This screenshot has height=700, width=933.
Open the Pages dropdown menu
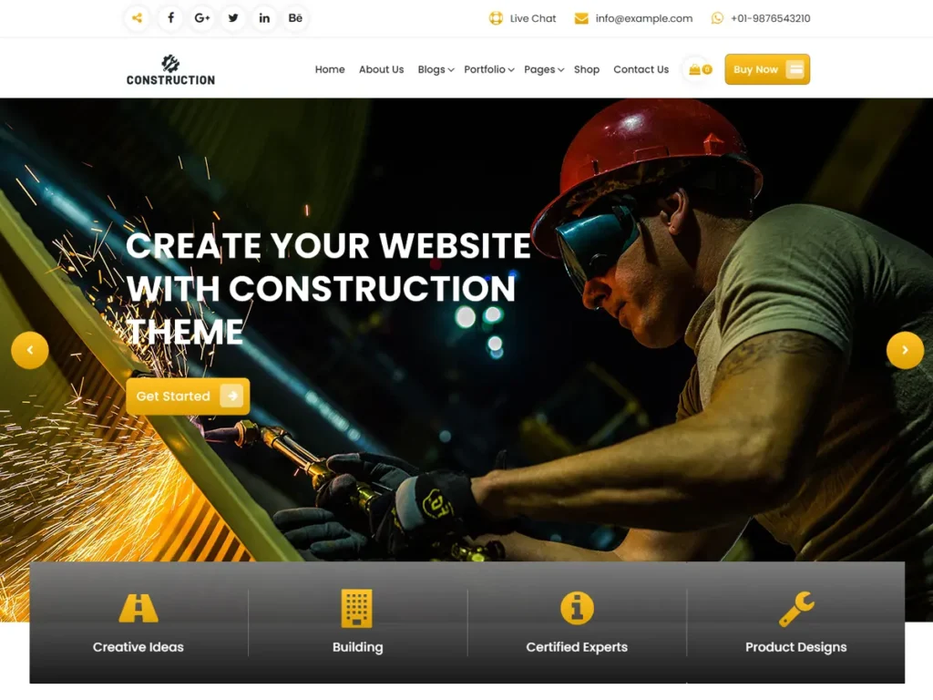543,69
